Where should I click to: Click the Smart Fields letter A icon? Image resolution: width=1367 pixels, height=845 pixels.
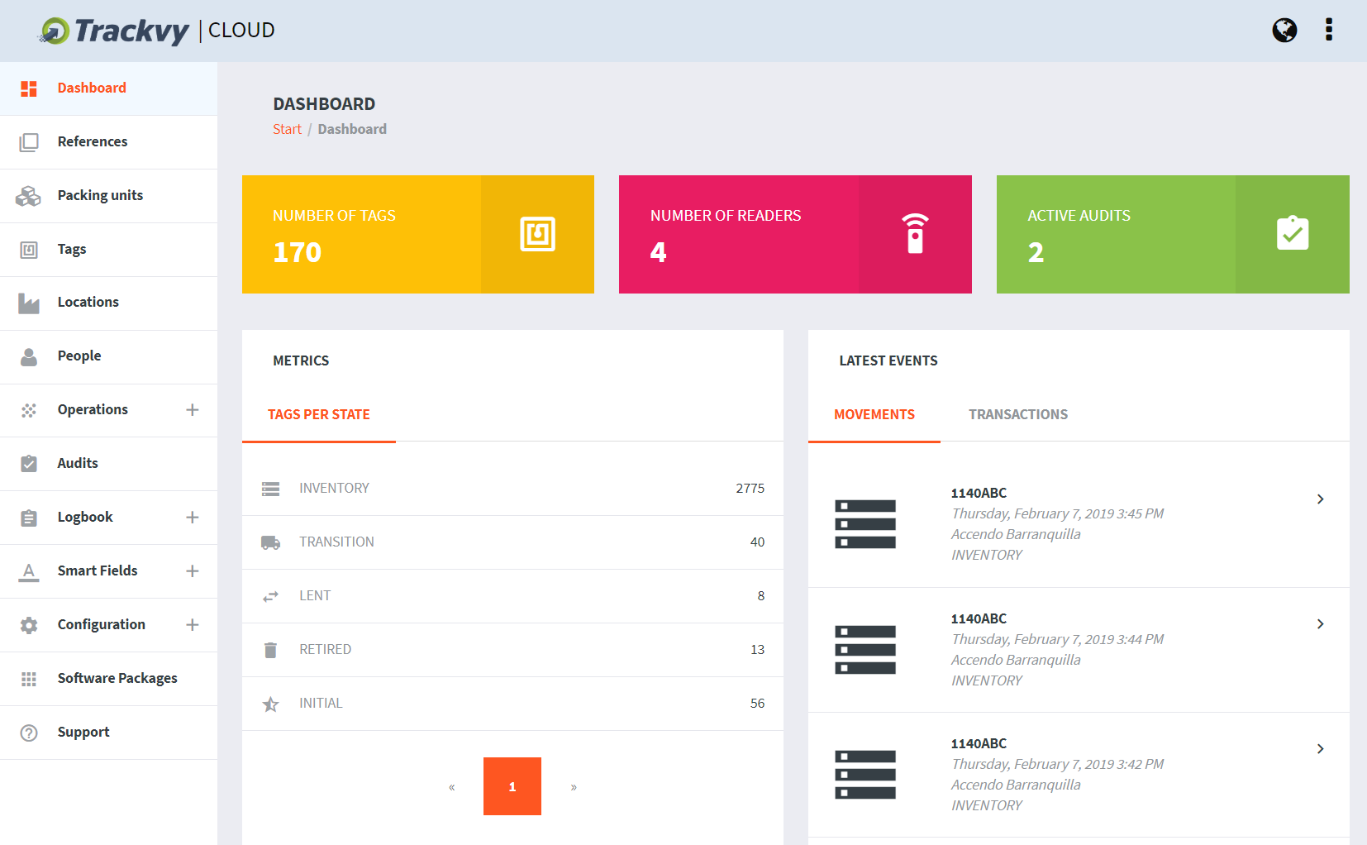(x=29, y=571)
